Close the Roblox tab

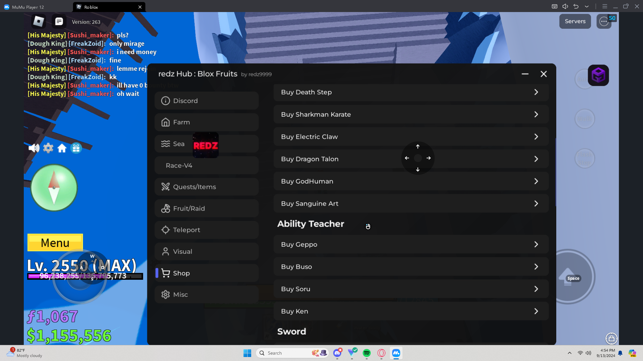pyautogui.click(x=140, y=7)
